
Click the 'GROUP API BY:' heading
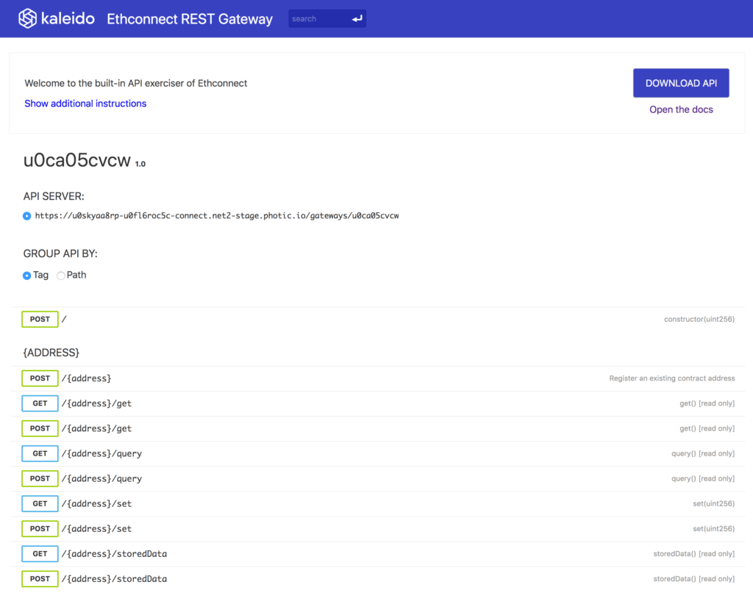click(x=60, y=253)
